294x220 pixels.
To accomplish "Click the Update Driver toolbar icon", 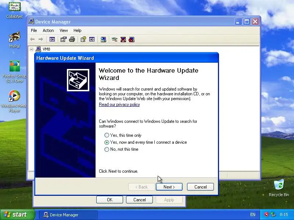I will (x=114, y=39).
